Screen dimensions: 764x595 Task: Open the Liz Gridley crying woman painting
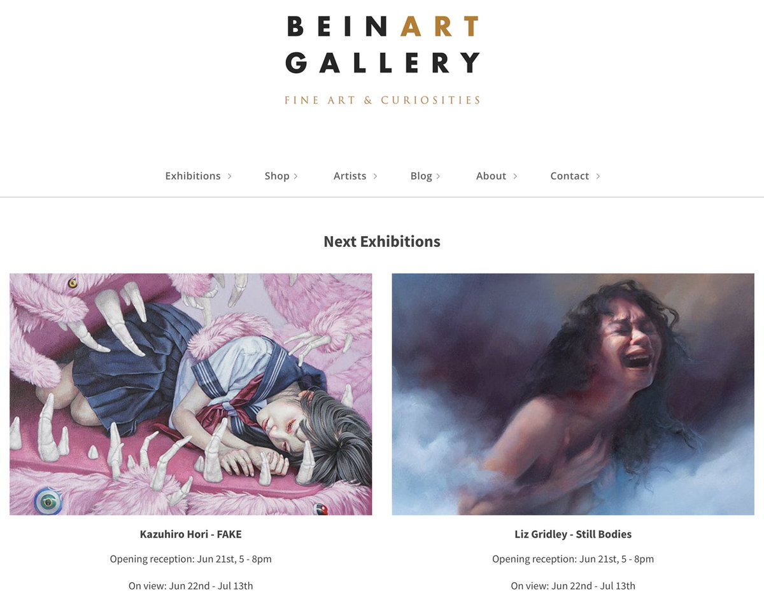tap(572, 394)
